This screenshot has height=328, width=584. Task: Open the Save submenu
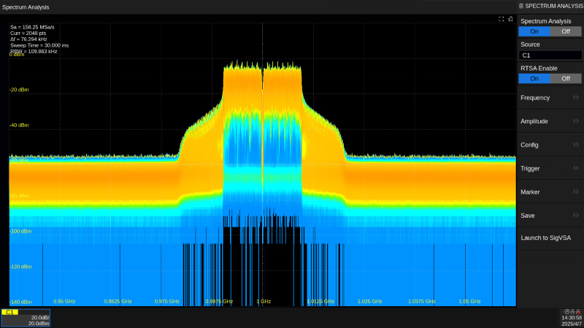pyautogui.click(x=550, y=215)
